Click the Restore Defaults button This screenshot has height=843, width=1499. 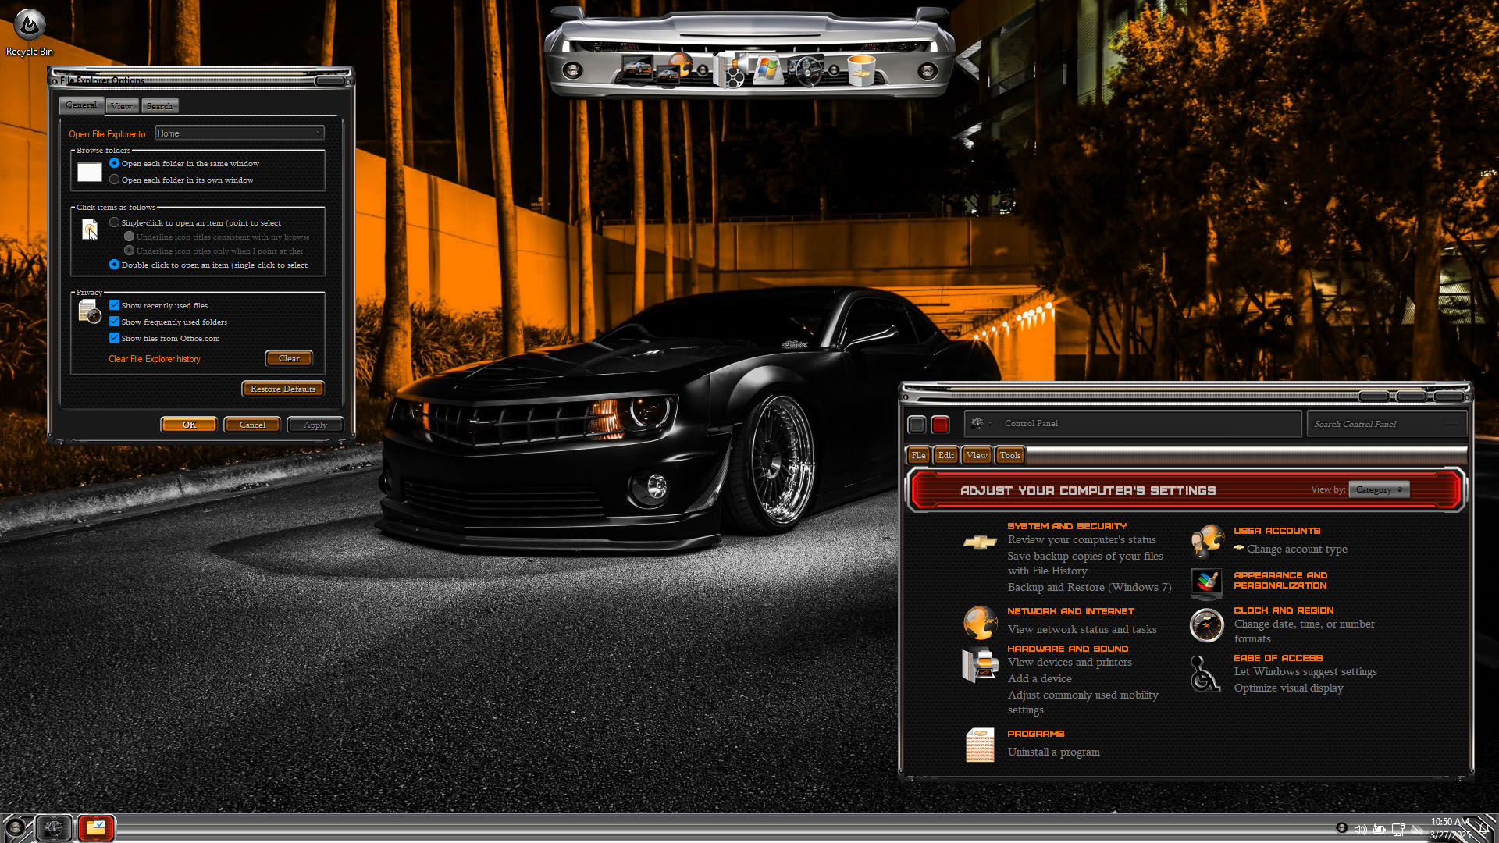[283, 389]
